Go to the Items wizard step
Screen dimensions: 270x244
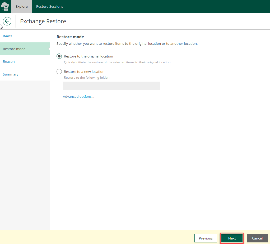(x=7, y=36)
